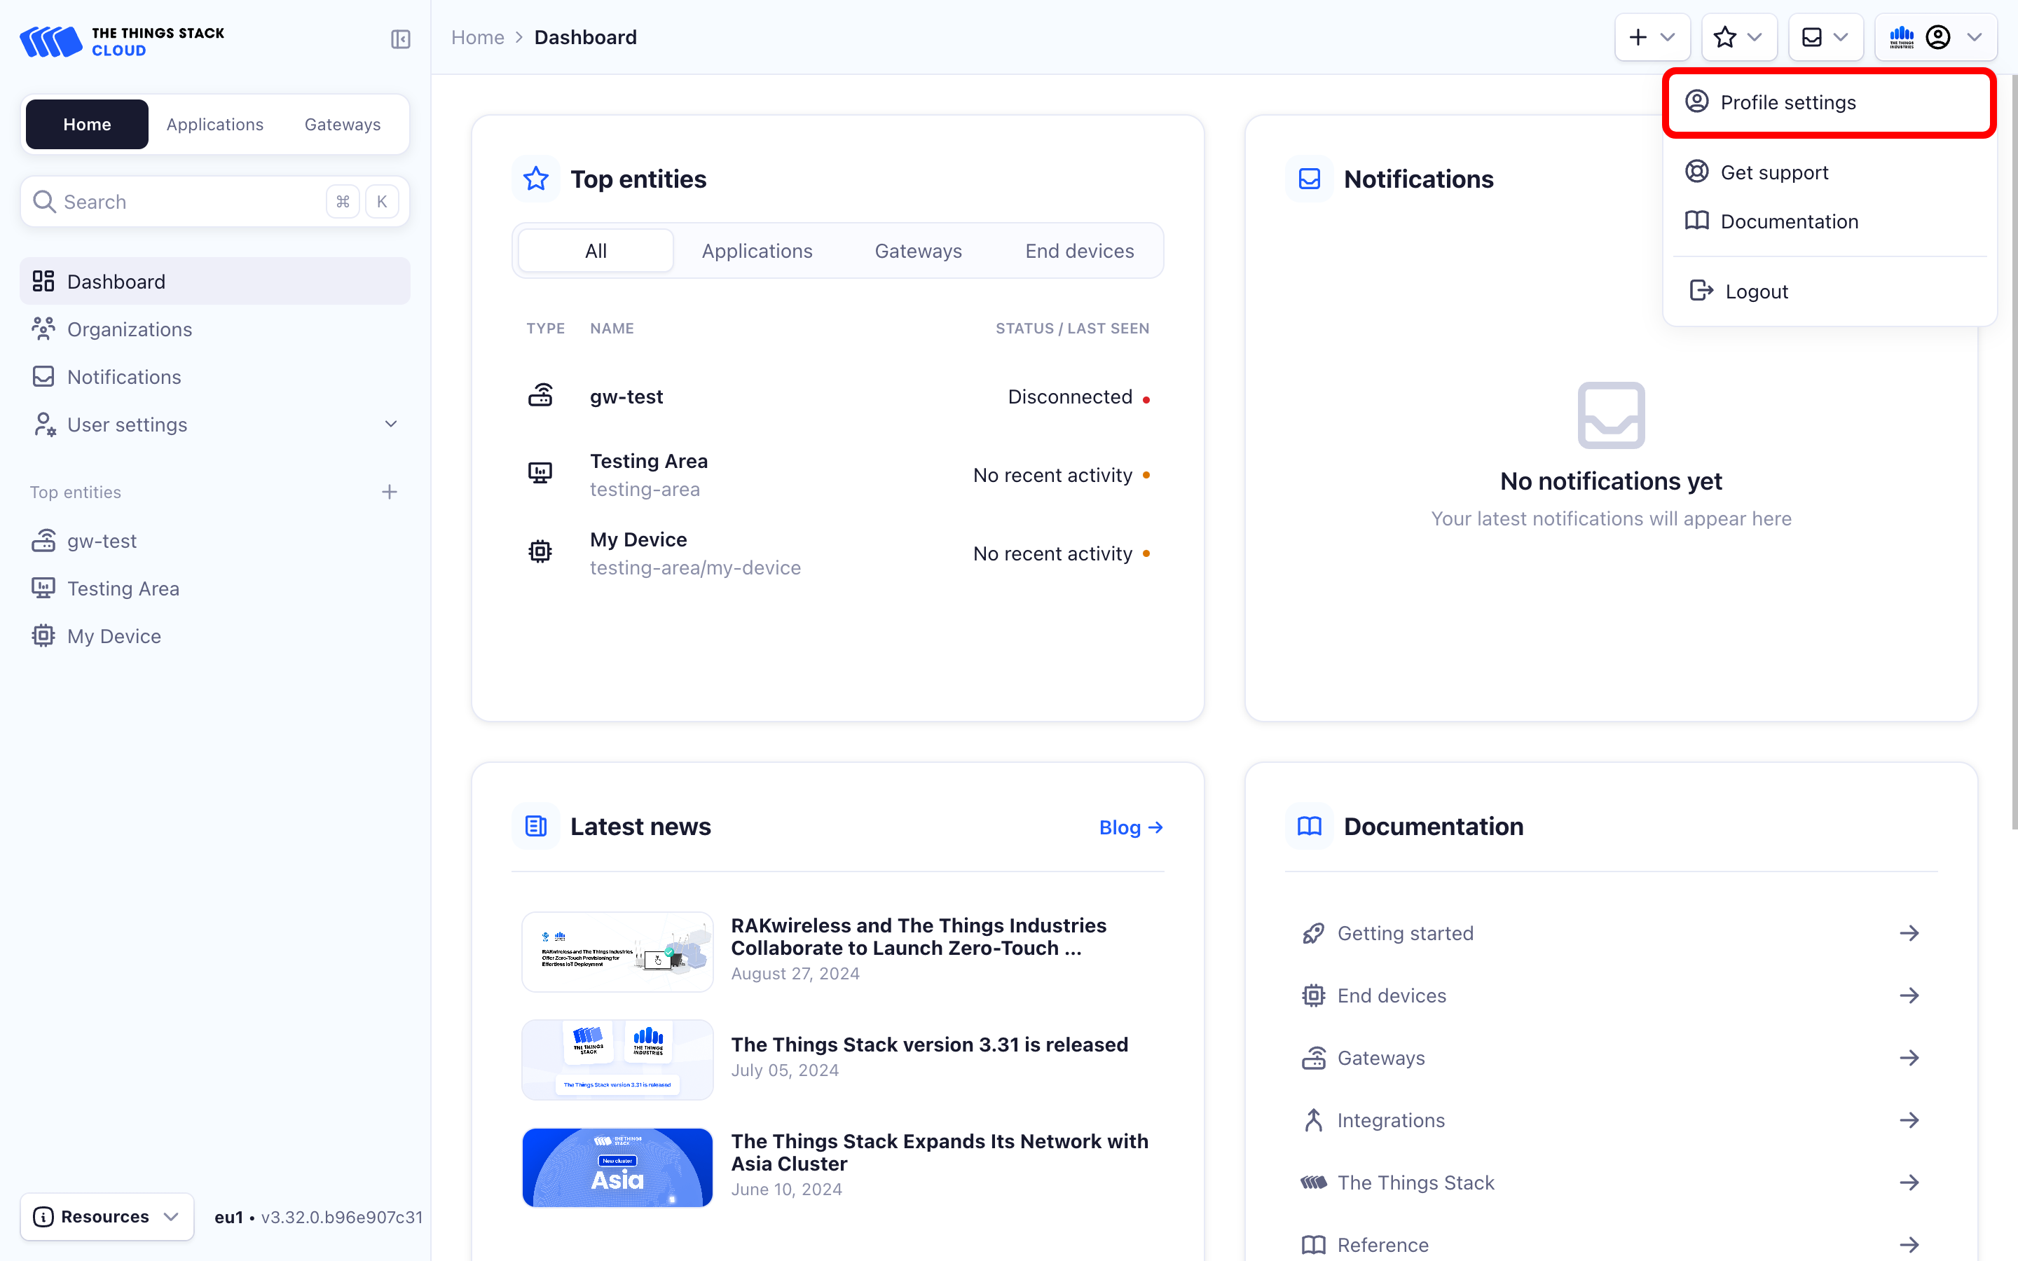Open Notifications in the sidebar
This screenshot has height=1261, width=2018.
coord(124,376)
